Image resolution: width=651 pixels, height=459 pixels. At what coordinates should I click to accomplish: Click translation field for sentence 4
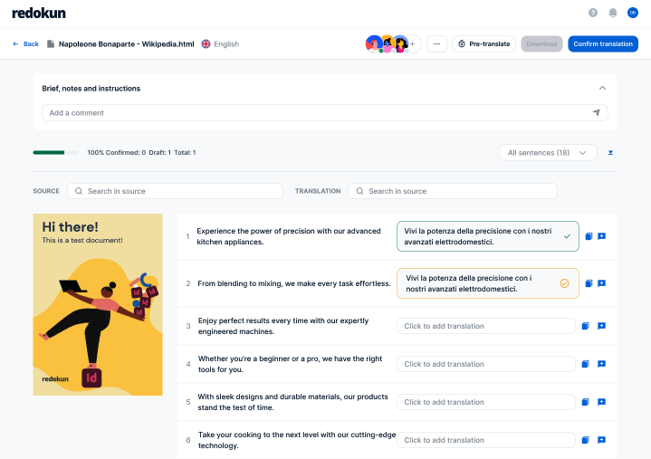click(485, 364)
